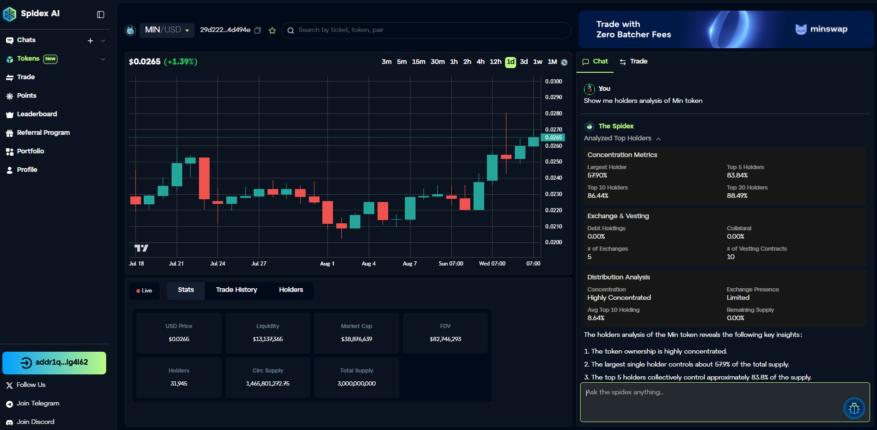Switch to the Trade tab
Screen dimensions: 877x430
click(634, 62)
